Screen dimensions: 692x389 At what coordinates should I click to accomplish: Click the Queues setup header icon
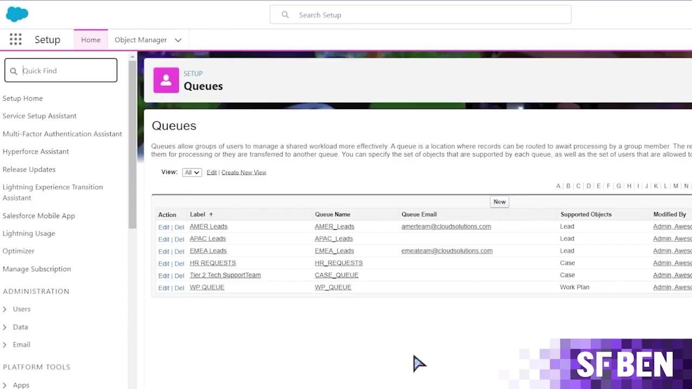166,80
